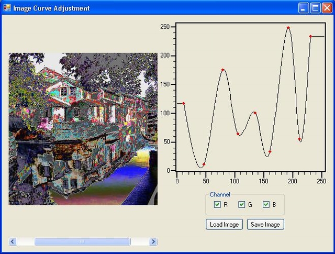The height and width of the screenshot is (254, 335).
Task: Click the scrollbar left arrow
Action: (13, 241)
